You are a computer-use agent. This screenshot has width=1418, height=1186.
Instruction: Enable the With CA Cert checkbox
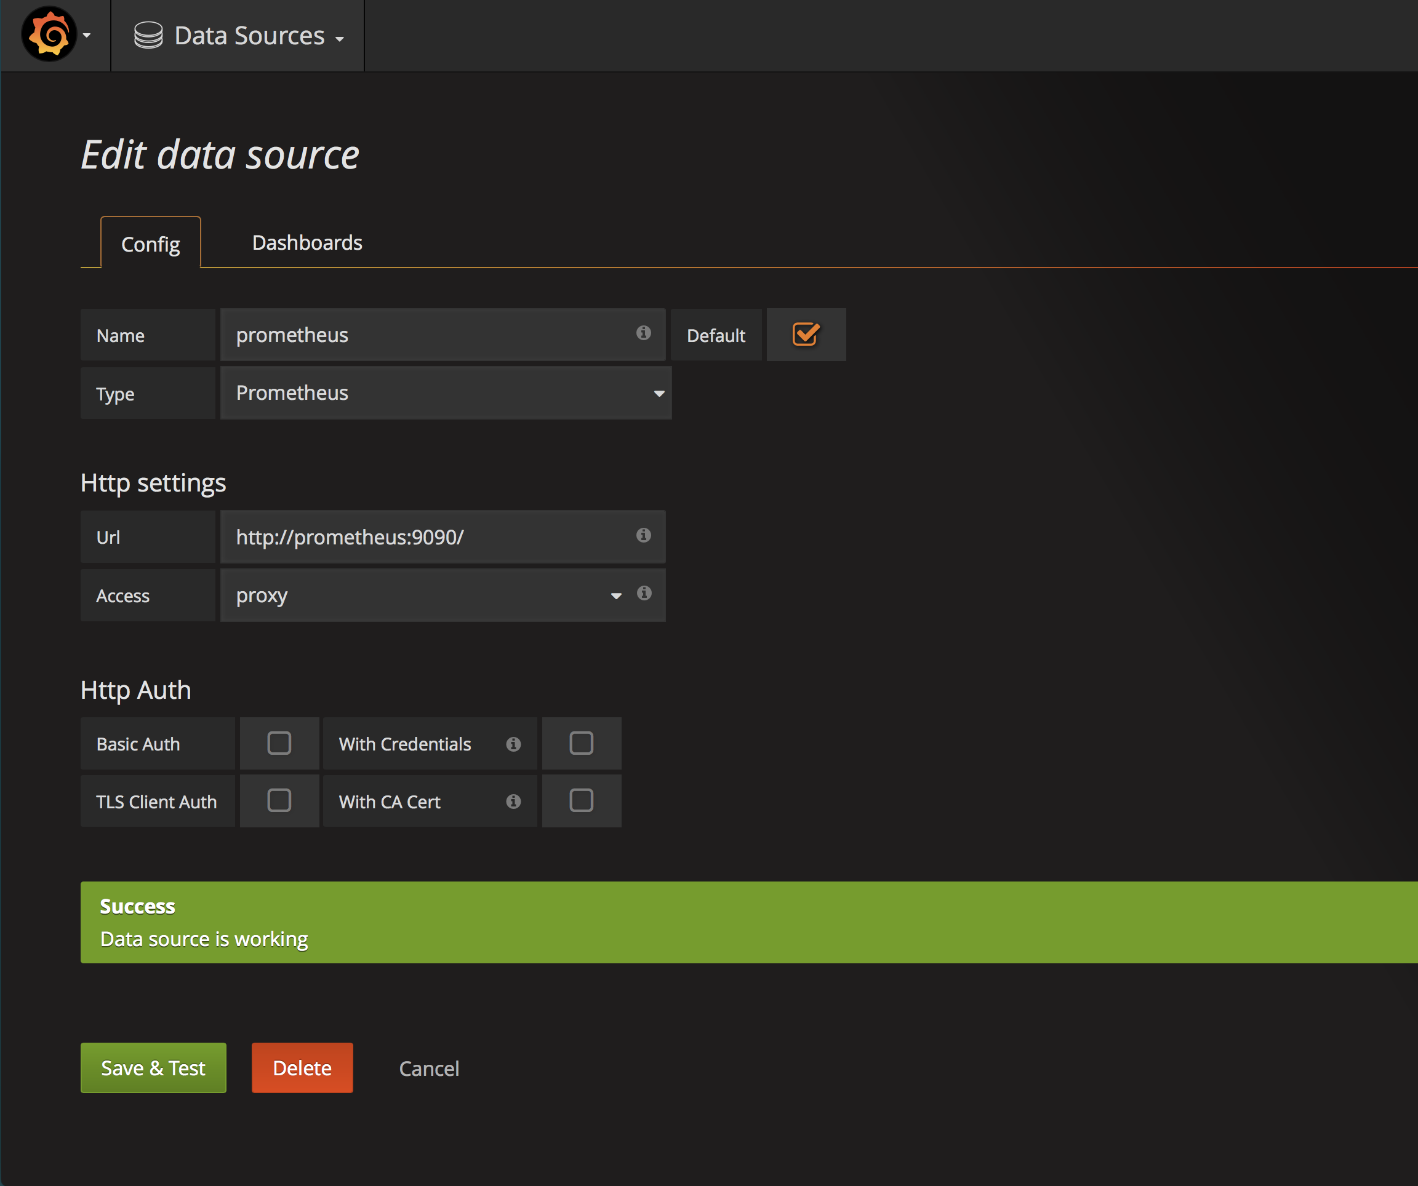(581, 800)
